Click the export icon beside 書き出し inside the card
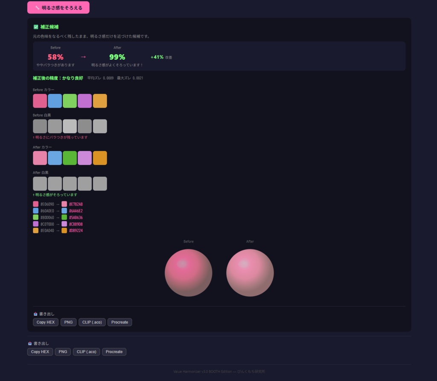 click(35, 314)
